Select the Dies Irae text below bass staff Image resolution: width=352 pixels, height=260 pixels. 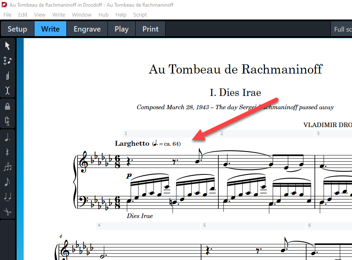139,216
